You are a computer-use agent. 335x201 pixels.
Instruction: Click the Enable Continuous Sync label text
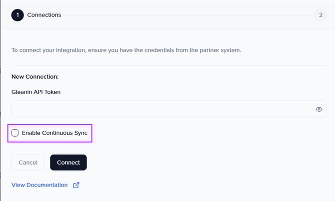pos(54,133)
